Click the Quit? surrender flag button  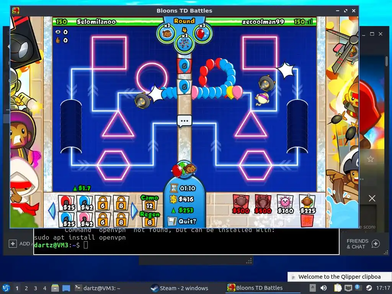182,221
